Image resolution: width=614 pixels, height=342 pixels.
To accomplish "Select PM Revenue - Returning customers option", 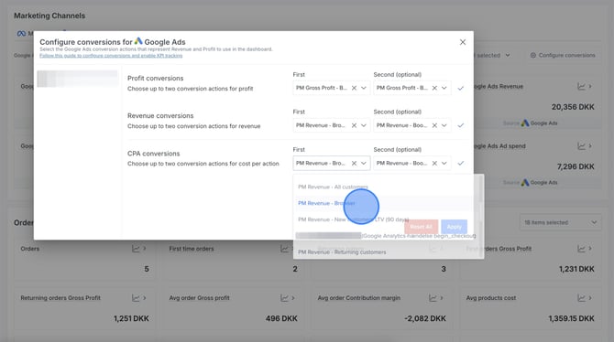I will point(385,252).
